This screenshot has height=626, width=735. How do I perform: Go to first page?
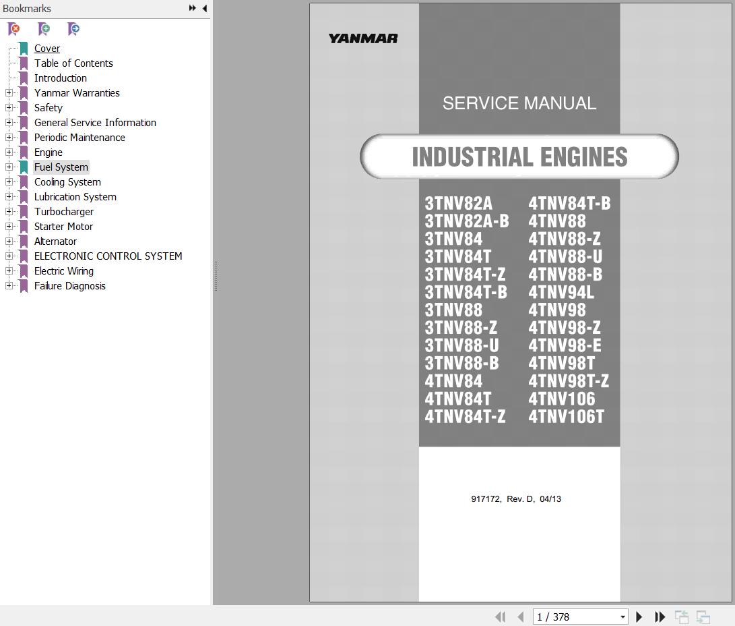500,617
